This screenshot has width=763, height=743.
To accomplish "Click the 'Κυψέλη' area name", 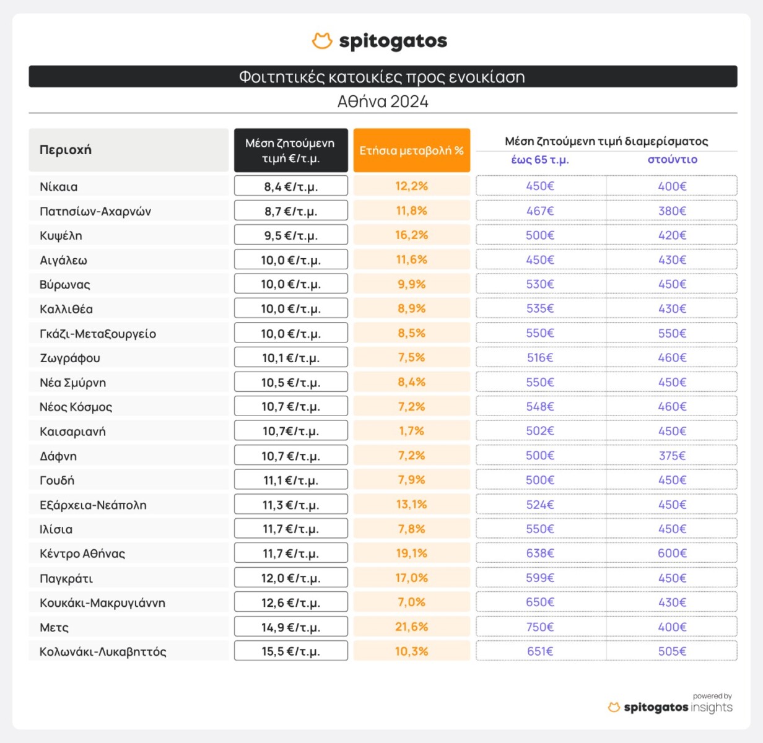I will click(61, 235).
